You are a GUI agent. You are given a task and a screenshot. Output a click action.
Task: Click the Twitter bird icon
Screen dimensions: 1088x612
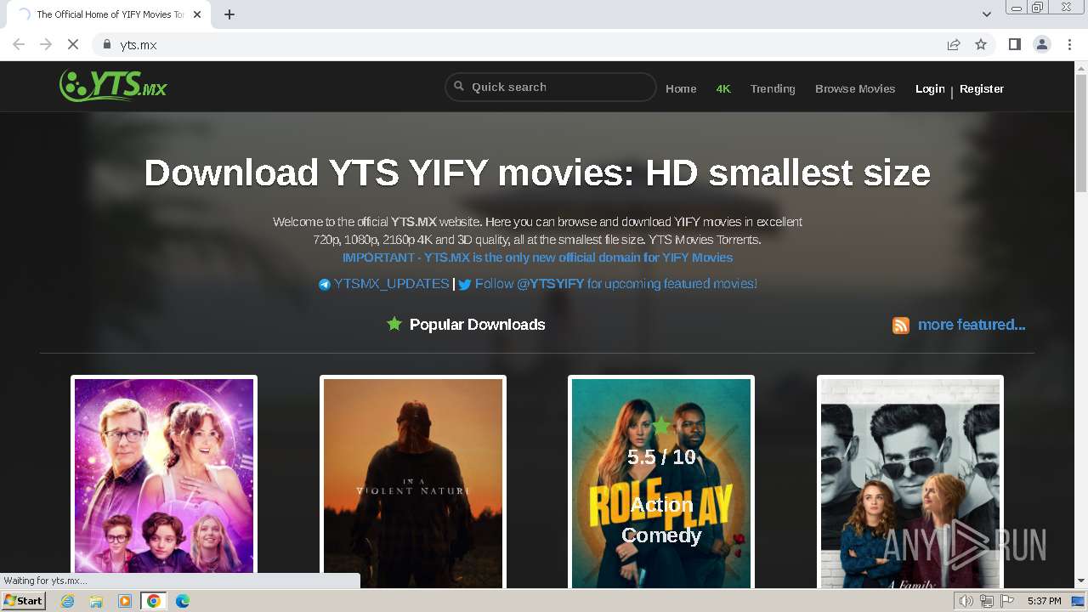[x=465, y=285]
